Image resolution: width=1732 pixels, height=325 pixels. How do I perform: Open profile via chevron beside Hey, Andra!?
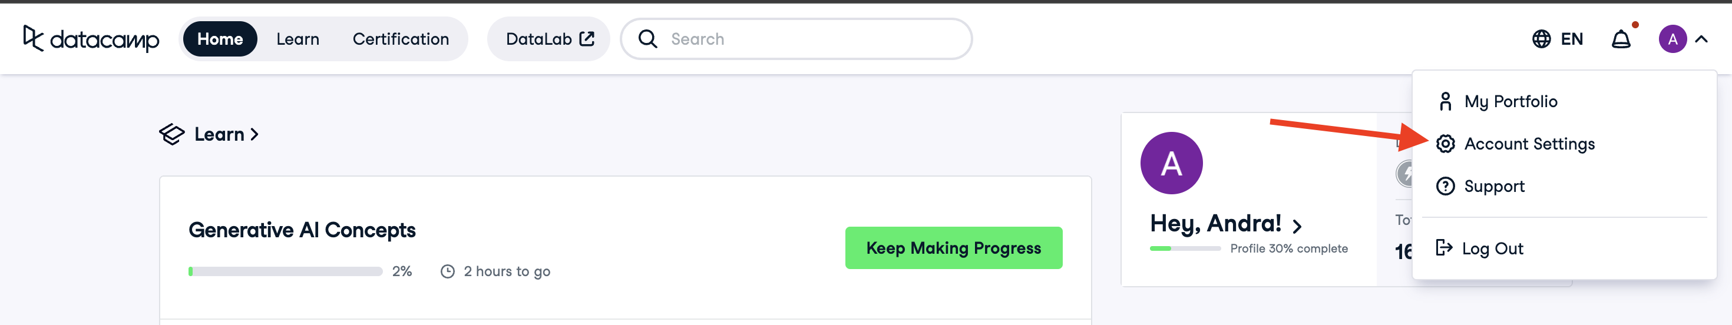[x=1297, y=226]
